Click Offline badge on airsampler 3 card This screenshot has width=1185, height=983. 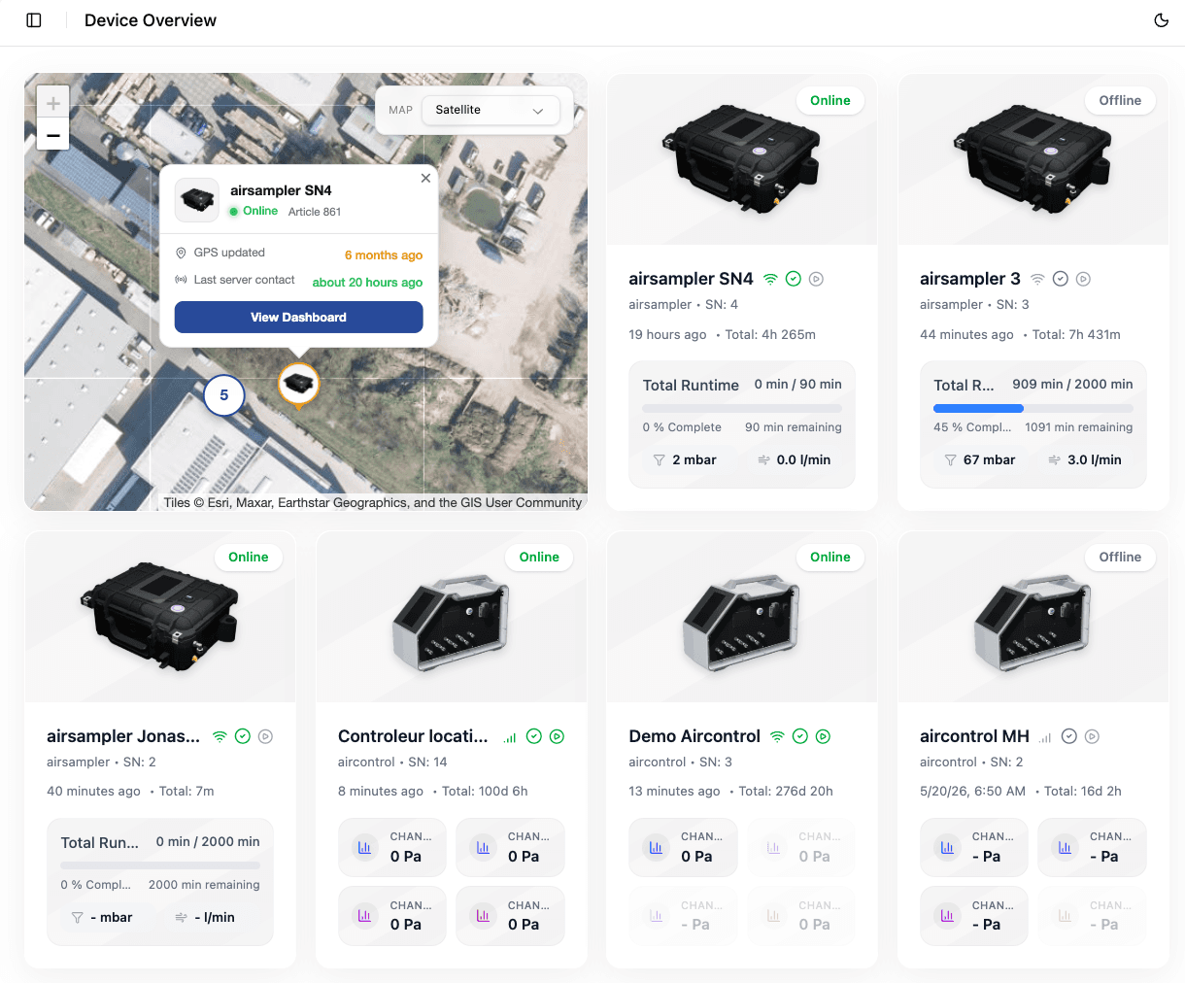click(x=1120, y=100)
